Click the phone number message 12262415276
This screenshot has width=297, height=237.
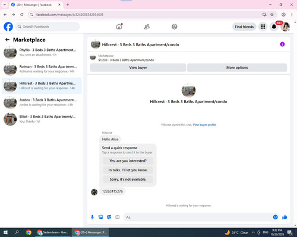[x=112, y=191]
